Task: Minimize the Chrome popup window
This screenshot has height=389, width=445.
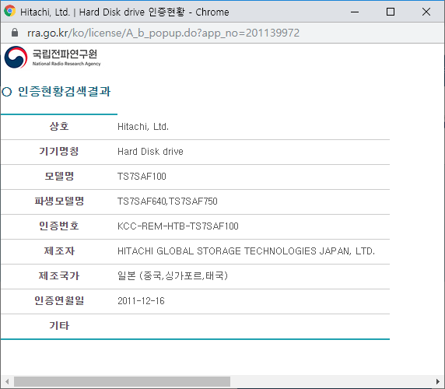Action: pyautogui.click(x=355, y=12)
